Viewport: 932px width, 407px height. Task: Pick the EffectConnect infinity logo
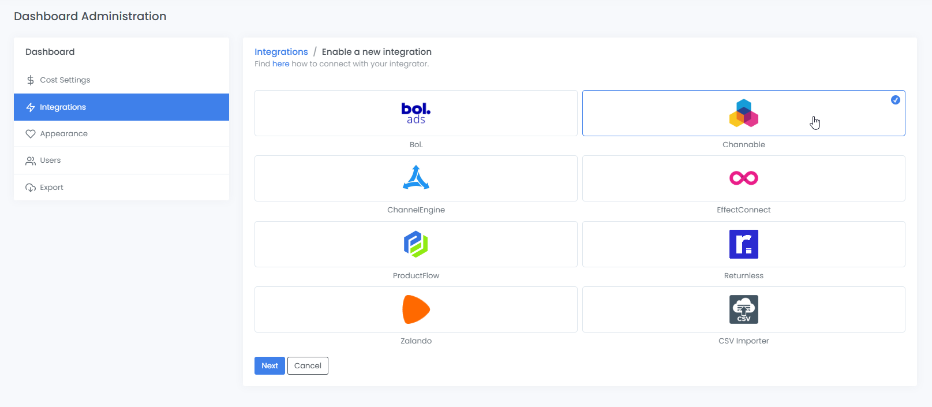(x=744, y=178)
